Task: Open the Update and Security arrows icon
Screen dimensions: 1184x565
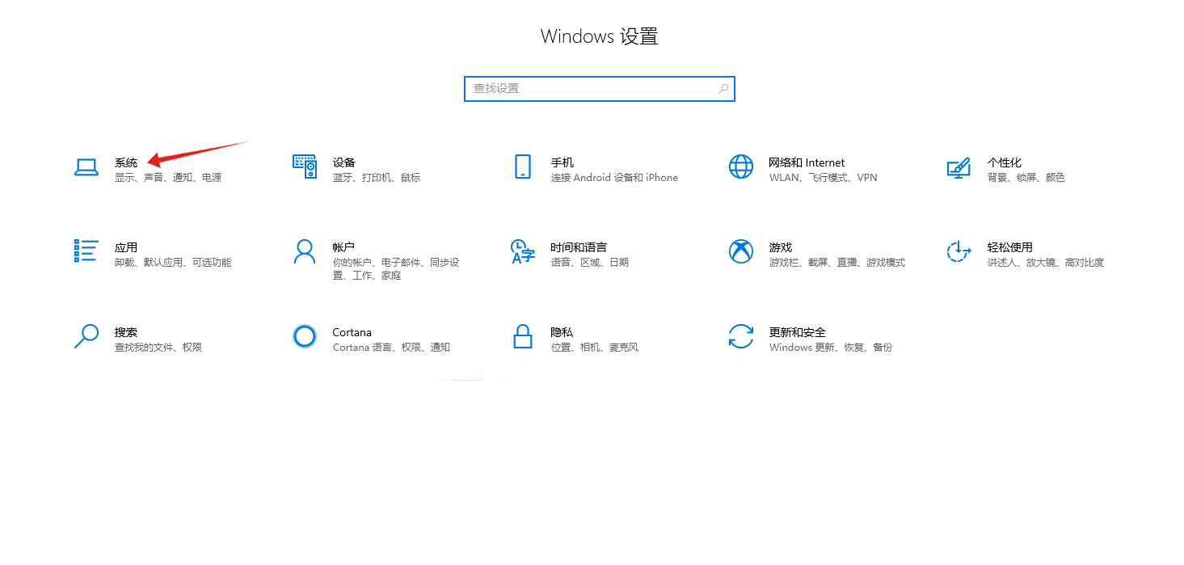Action: click(740, 336)
